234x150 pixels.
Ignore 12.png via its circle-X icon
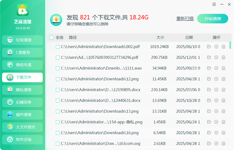pyautogui.click(x=216, y=79)
